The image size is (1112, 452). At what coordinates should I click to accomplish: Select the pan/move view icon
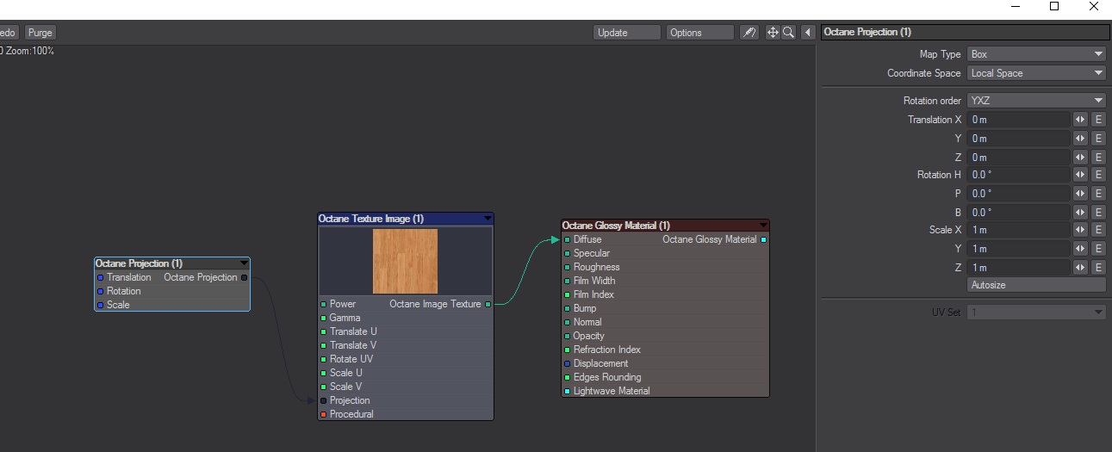point(773,33)
